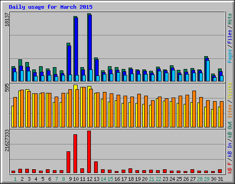
Task: Click day 28 on the x-axis
Action: (x=200, y=179)
